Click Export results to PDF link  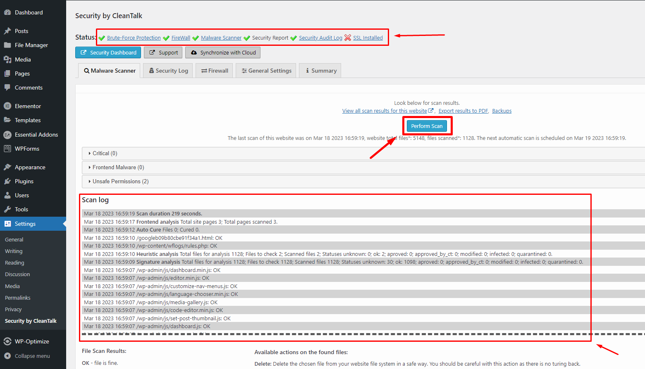tap(463, 111)
